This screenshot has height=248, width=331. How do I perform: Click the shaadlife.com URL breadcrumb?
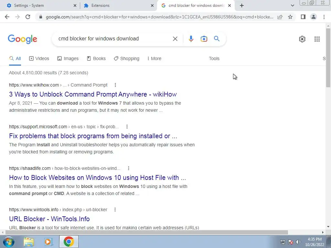tap(65, 168)
